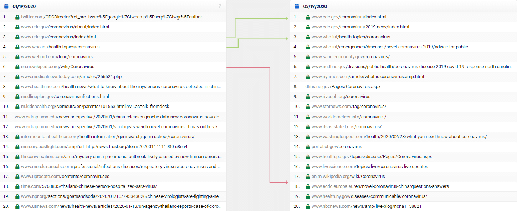Click the padlock icon beside www.webmd.com result
The width and height of the screenshot is (517, 211).
coord(17,57)
